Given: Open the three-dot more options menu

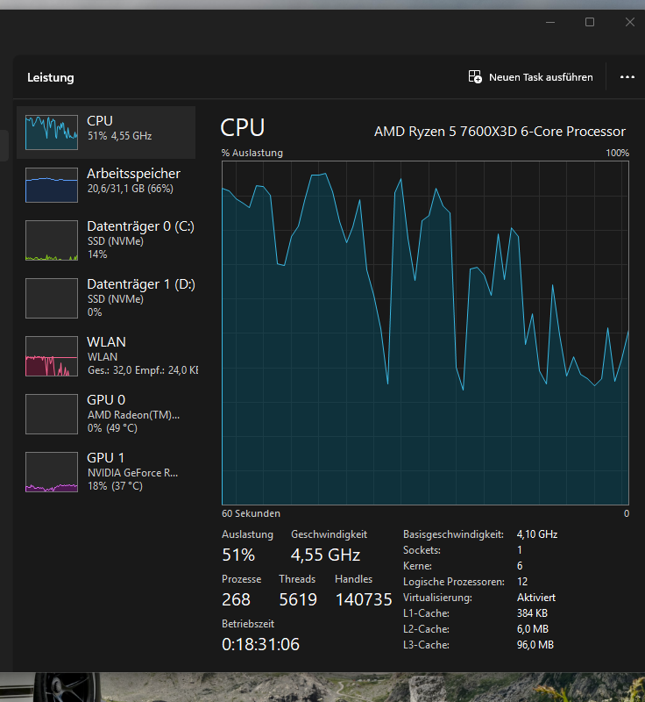Looking at the screenshot, I should point(627,77).
